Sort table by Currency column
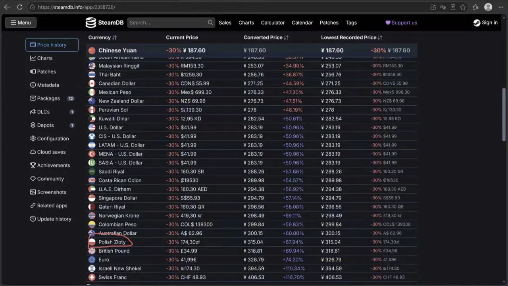The image size is (508, 286). pyautogui.click(x=102, y=37)
